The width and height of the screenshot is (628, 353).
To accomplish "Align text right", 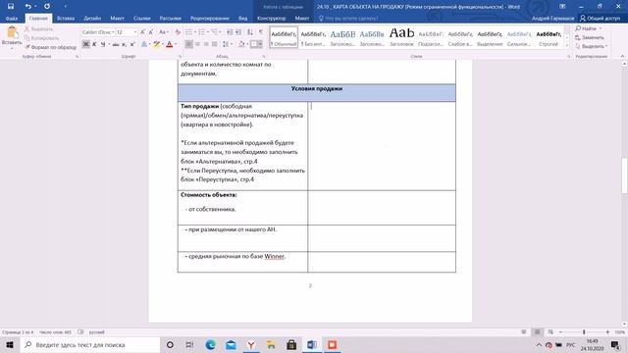I will 206,44.
